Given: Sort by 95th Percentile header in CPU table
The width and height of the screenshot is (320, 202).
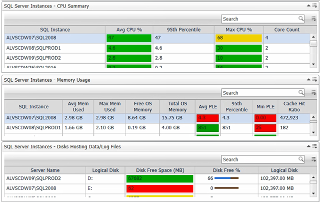Looking at the screenshot, I should pos(183,30).
